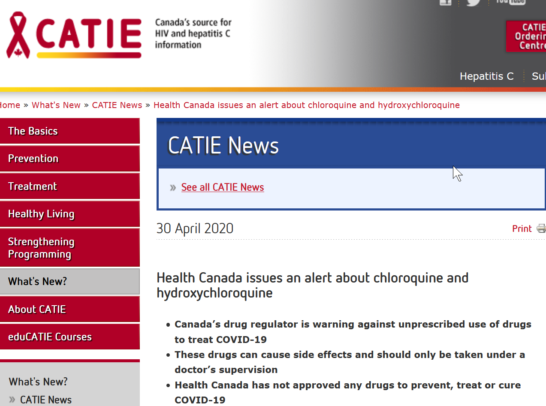Click the bullet about unprescribed use of drugs
Viewport: 546px width, 406px height.
353,332
